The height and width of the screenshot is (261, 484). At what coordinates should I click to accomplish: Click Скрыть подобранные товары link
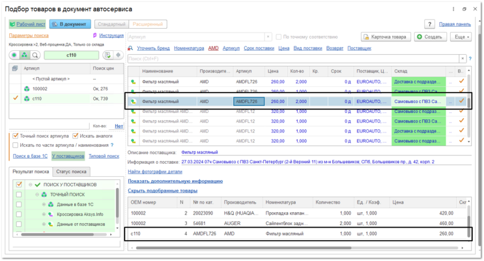[162, 191]
